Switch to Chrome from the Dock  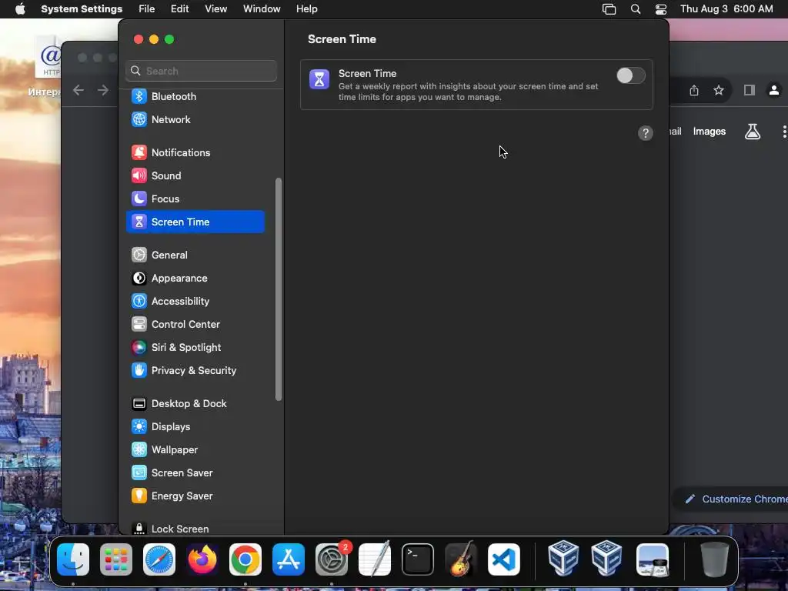pos(245,559)
